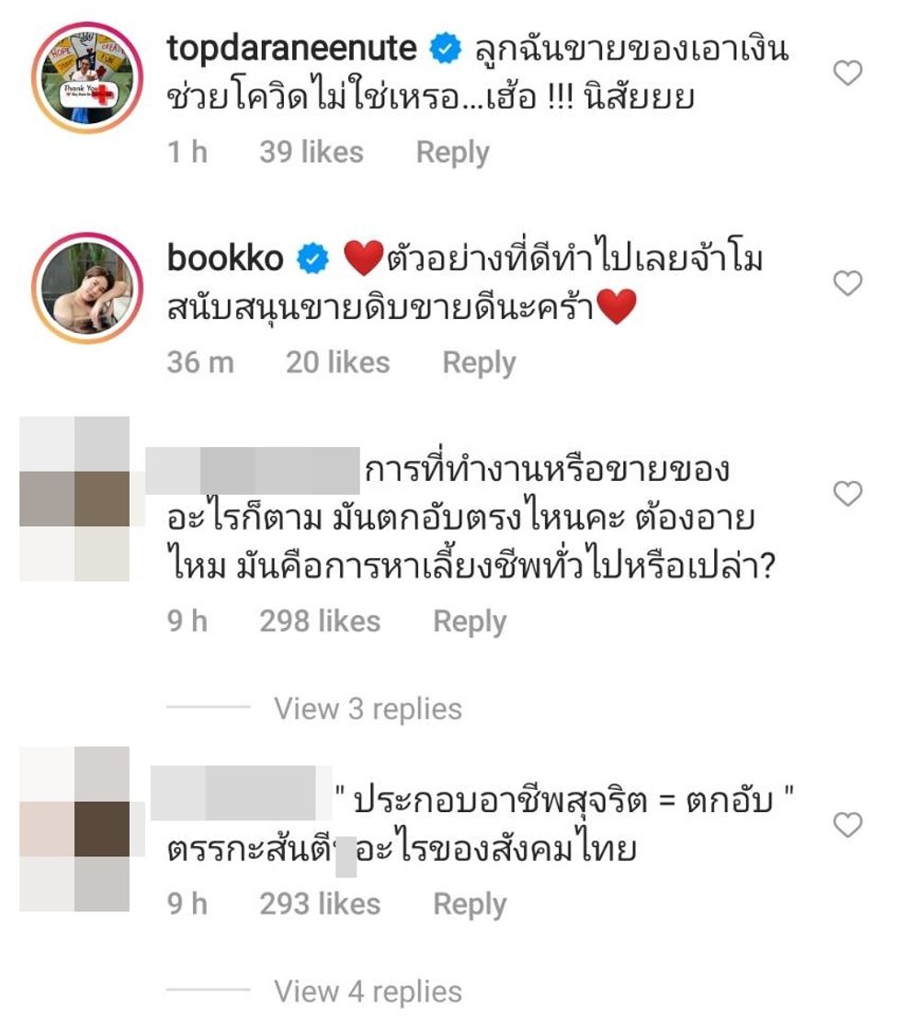This screenshot has height=1019, width=919.
Task: Open the 293 likes list
Action: (320, 905)
